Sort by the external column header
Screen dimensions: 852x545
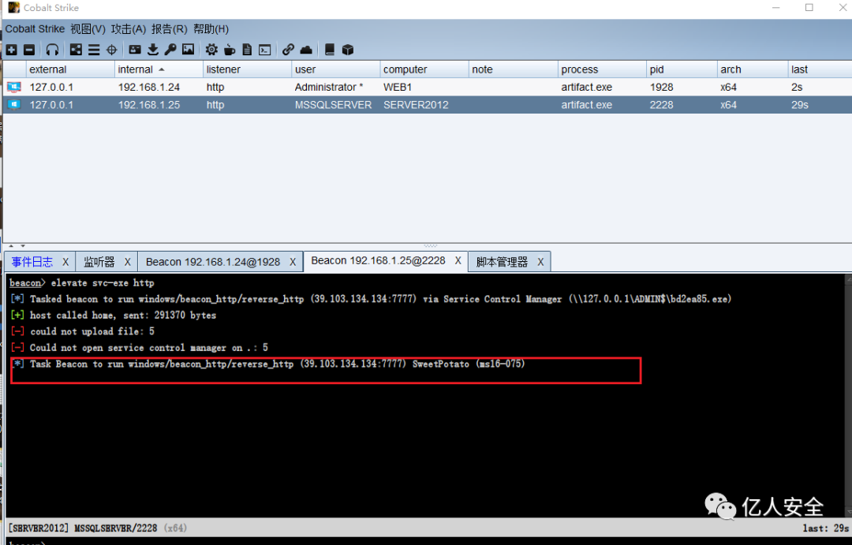click(70, 69)
